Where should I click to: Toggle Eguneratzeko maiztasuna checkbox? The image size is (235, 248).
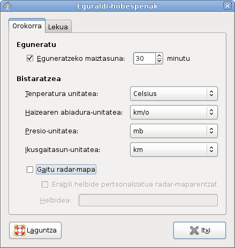point(30,58)
